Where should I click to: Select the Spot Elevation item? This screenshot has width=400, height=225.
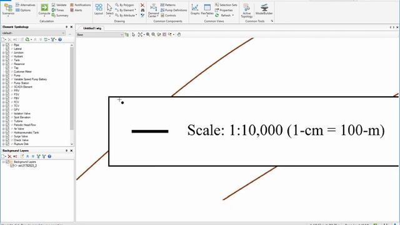point(22,117)
